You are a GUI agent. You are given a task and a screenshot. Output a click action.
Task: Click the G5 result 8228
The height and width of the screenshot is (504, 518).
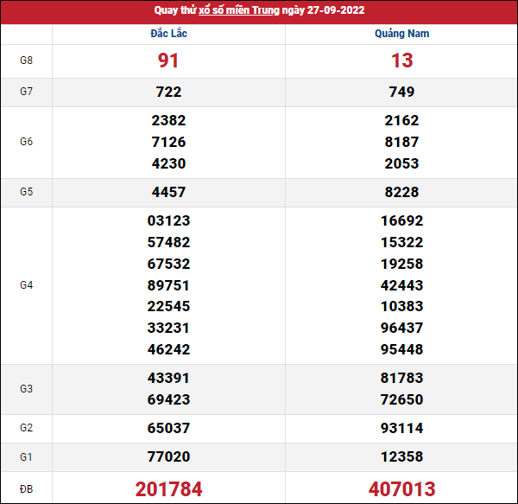point(401,192)
